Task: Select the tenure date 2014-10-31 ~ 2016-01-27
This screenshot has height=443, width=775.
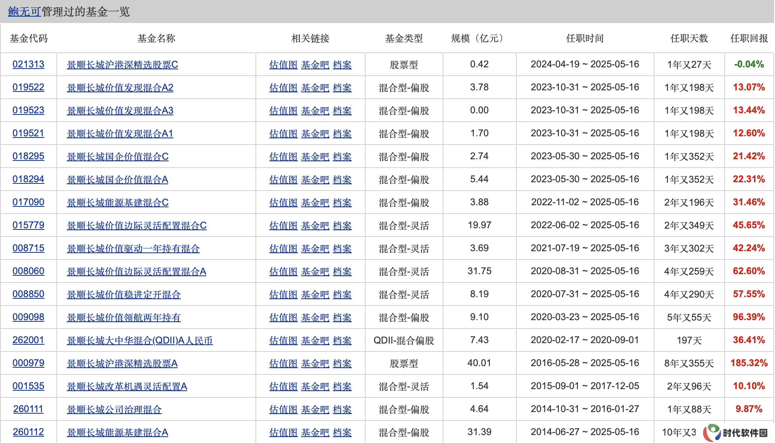Action: click(585, 409)
